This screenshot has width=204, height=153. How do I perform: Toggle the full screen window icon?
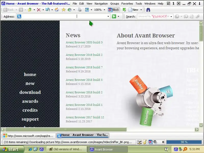(87, 10)
